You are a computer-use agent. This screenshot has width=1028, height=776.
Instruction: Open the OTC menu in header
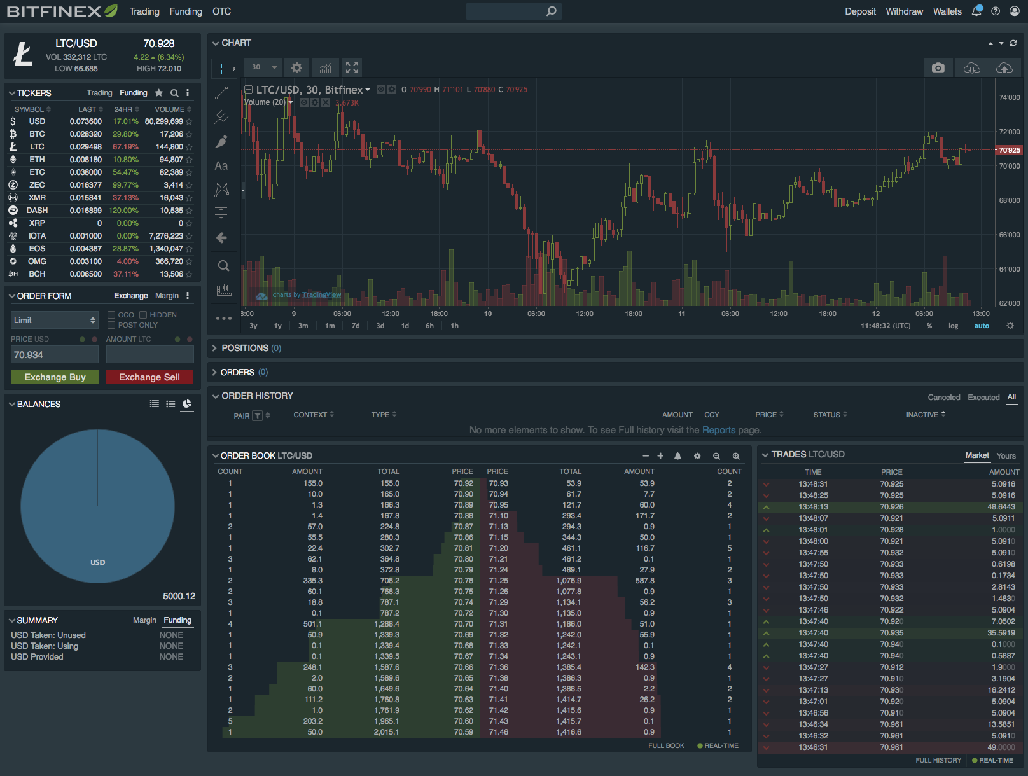coord(222,11)
